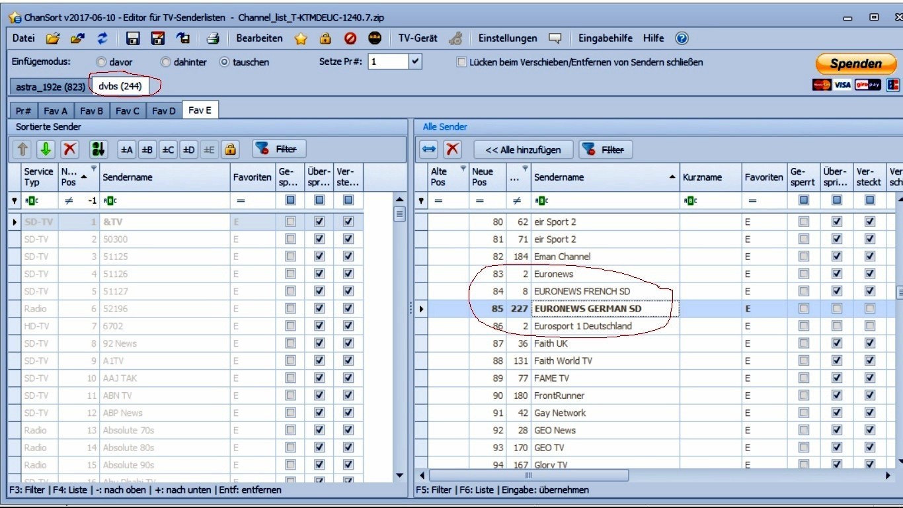The image size is (903, 508).
Task: Click the save-as floppy with red icon
Action: [x=157, y=38]
